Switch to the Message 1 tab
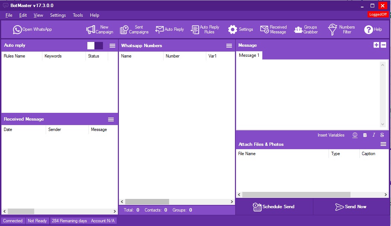The width and height of the screenshot is (391, 226). (249, 55)
